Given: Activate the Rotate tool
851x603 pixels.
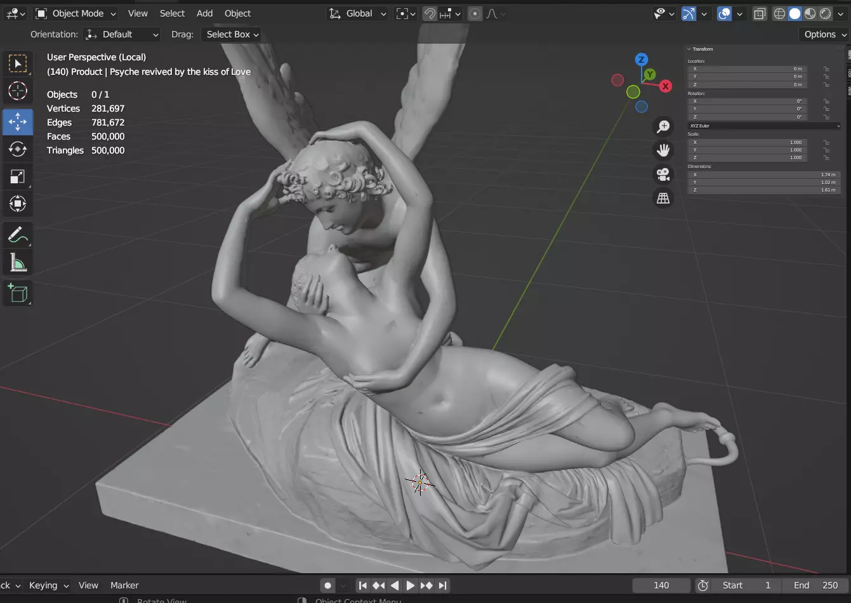Looking at the screenshot, I should click(18, 149).
